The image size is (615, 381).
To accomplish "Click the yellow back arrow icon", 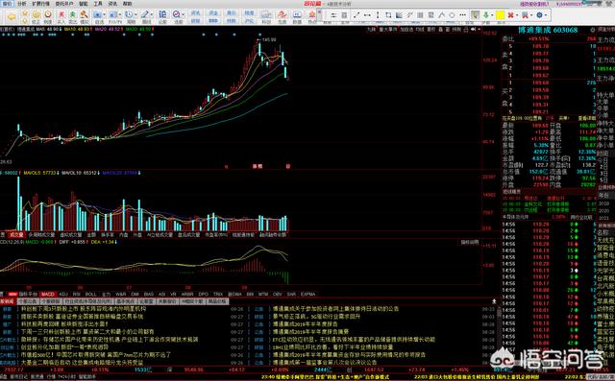I will click(x=12, y=17).
